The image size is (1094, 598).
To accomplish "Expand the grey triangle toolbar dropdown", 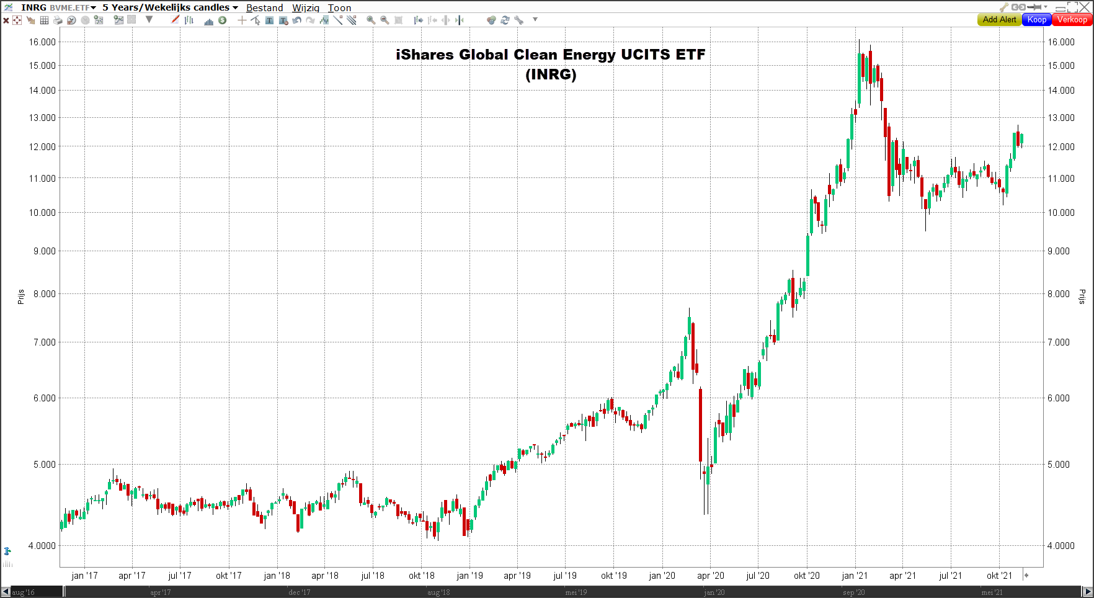I will (149, 20).
